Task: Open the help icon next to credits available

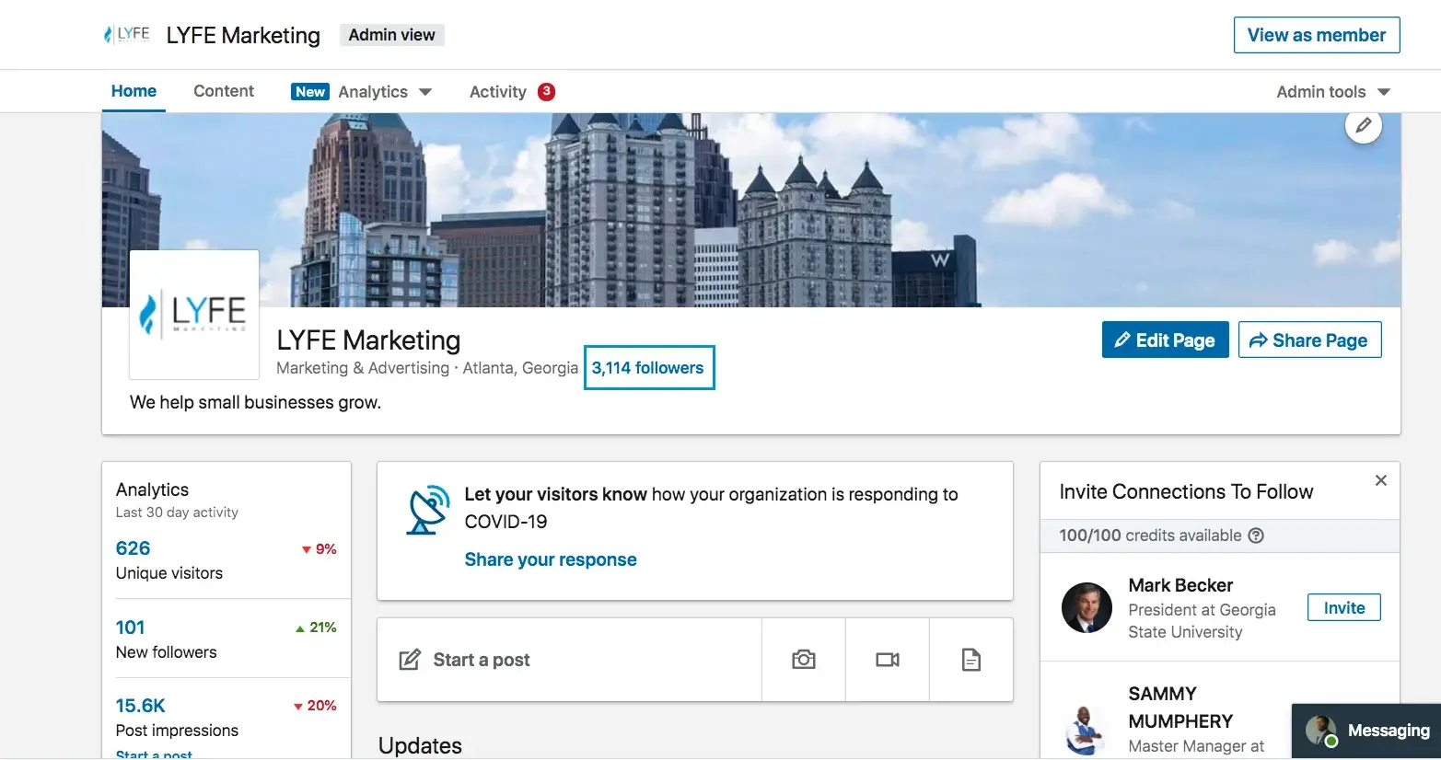Action: [x=1256, y=535]
